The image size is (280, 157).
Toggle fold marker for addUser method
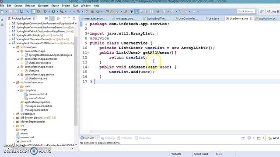88,67
